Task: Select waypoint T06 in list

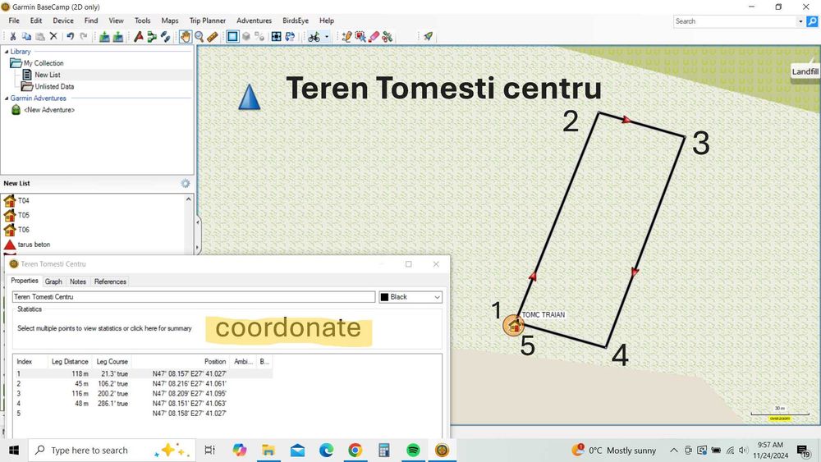Action: [24, 231]
